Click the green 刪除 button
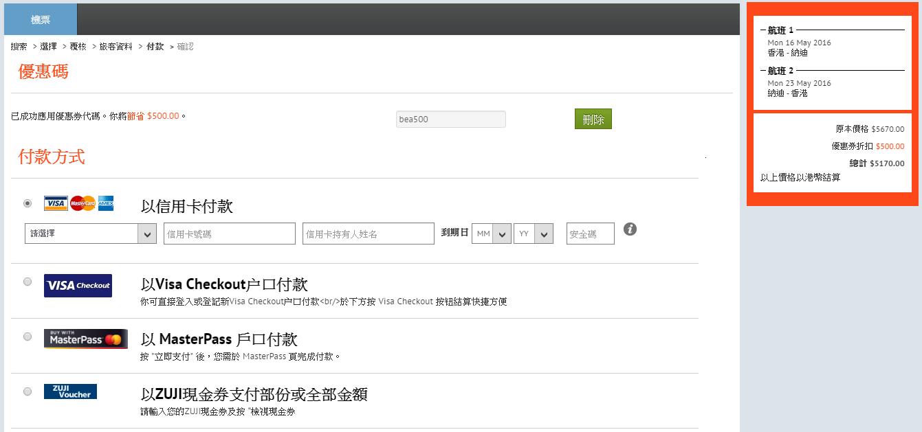922x432 pixels. pos(593,120)
